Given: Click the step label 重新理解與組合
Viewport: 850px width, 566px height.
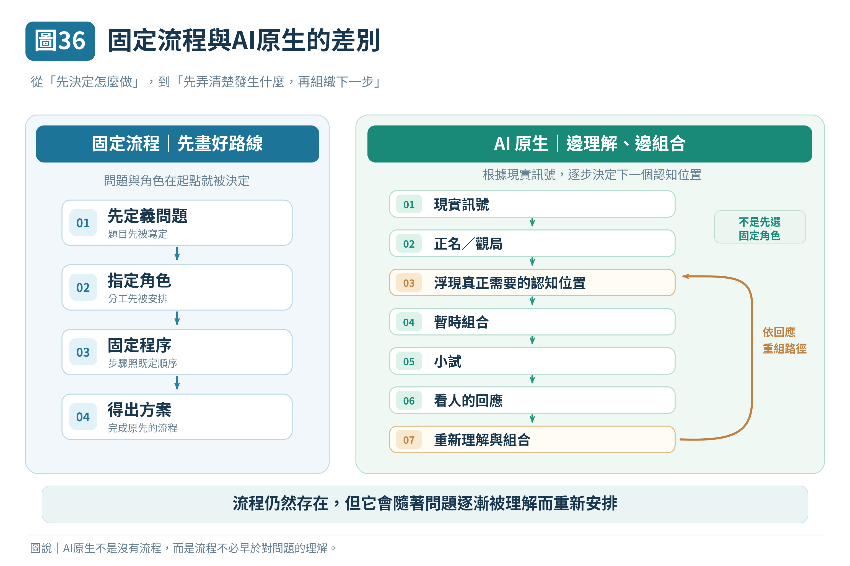Looking at the screenshot, I should 482,440.
